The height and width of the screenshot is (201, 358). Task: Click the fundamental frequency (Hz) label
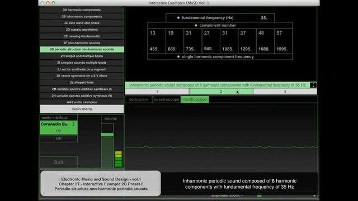pyautogui.click(x=208, y=18)
